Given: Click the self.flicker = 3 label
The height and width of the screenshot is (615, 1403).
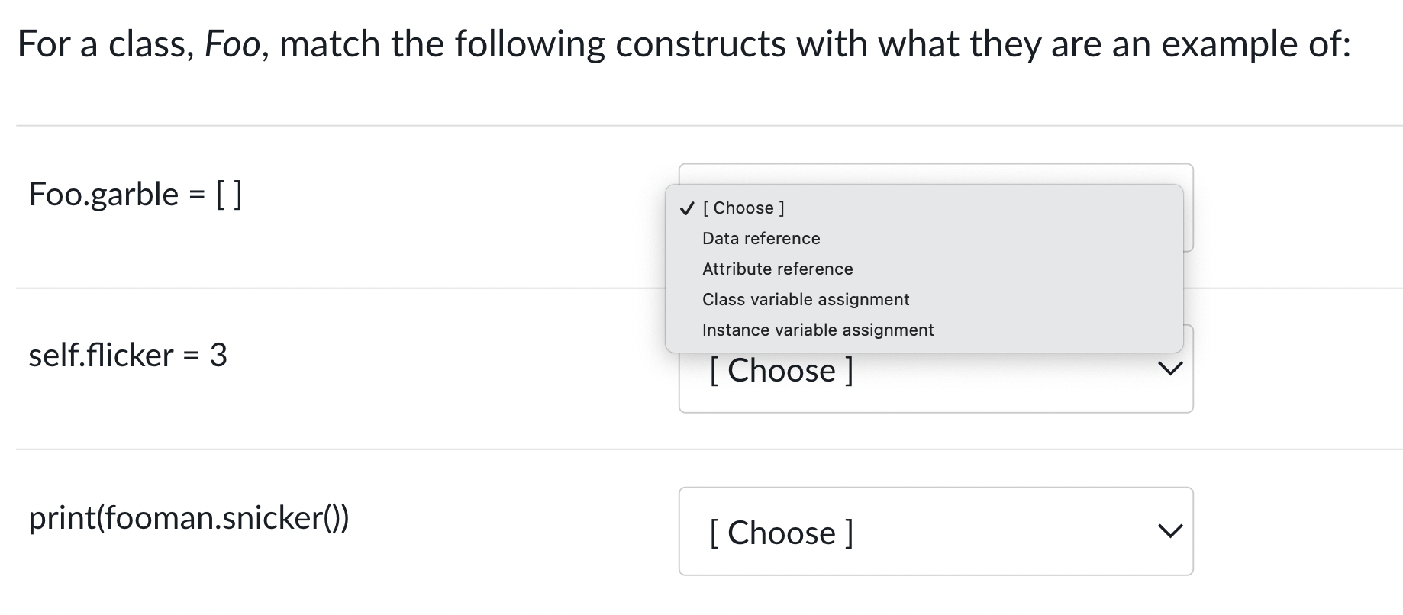Looking at the screenshot, I should point(128,355).
